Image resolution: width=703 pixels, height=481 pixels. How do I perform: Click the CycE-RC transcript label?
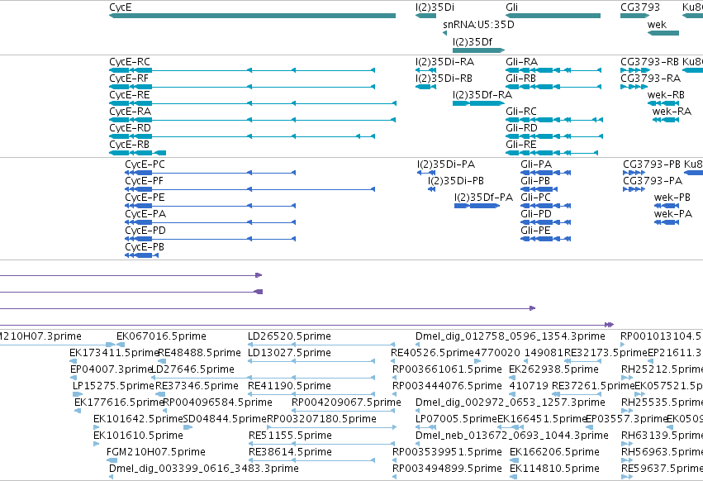pyautogui.click(x=130, y=61)
